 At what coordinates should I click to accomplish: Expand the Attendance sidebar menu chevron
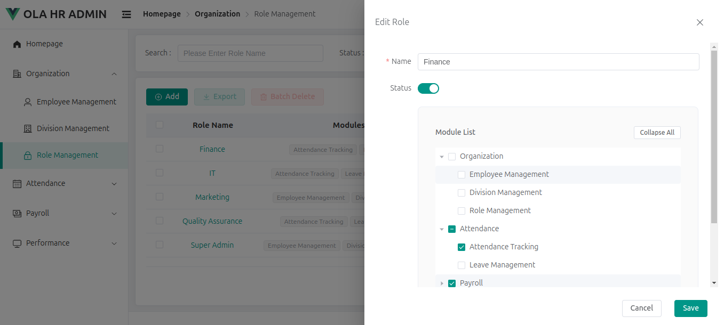pyautogui.click(x=114, y=184)
